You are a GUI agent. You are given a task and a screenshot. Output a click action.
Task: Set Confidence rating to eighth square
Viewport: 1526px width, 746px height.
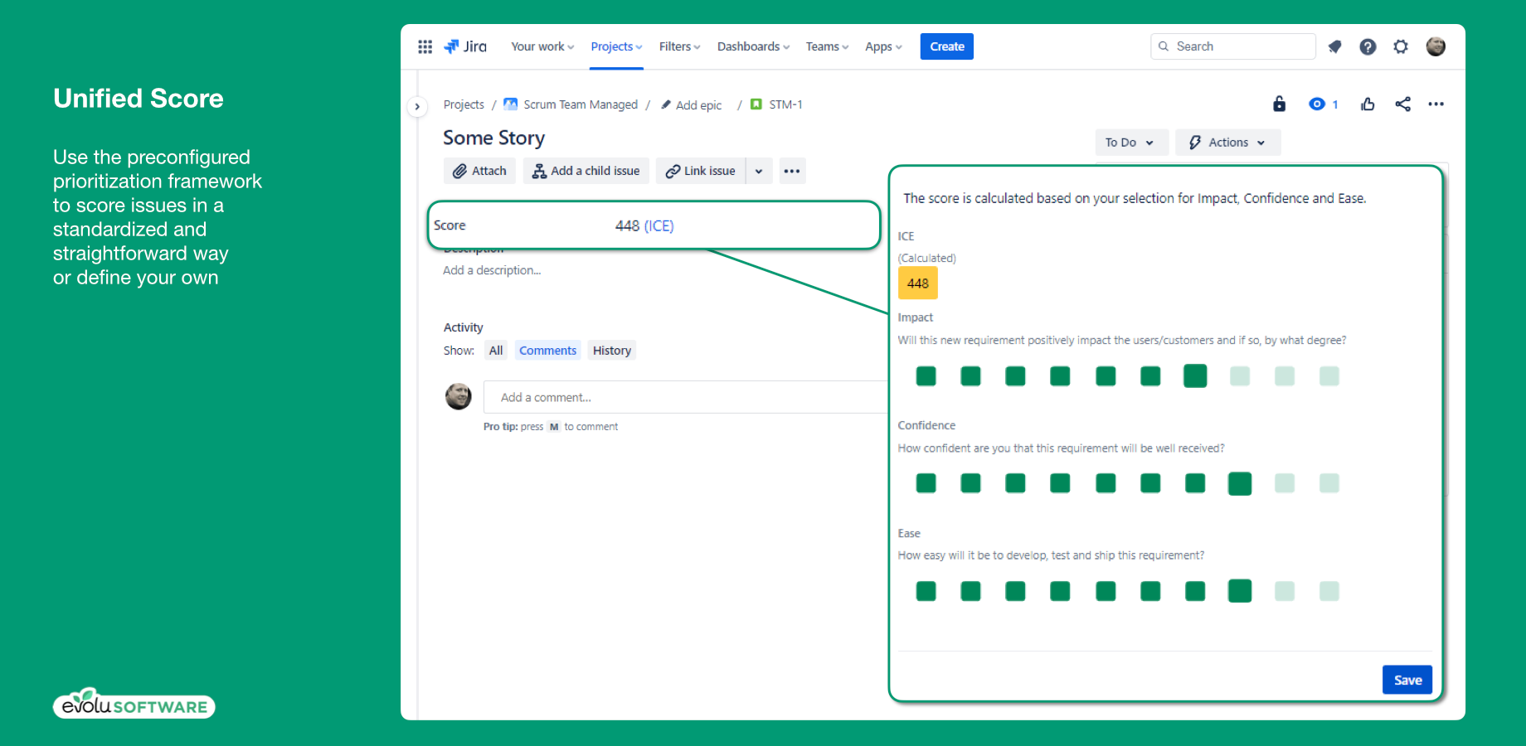click(x=1239, y=483)
